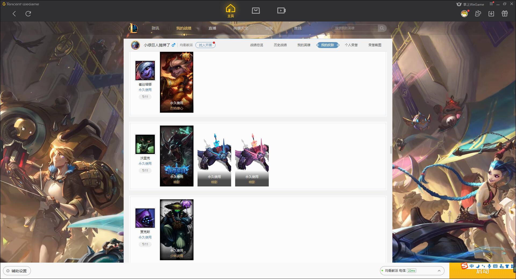Viewport: 516px width, 279px height.
Task: Toggle Sogou moon half-width icon
Action: pyautogui.click(x=478, y=266)
